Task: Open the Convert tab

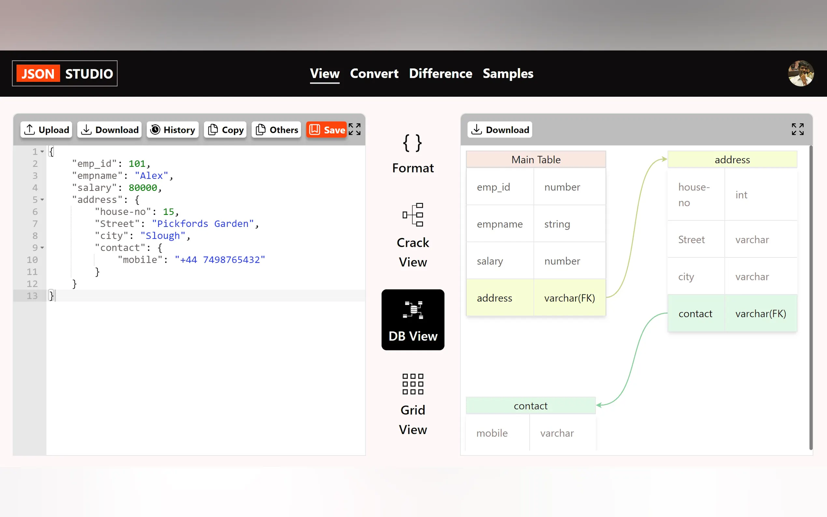Action: [374, 74]
